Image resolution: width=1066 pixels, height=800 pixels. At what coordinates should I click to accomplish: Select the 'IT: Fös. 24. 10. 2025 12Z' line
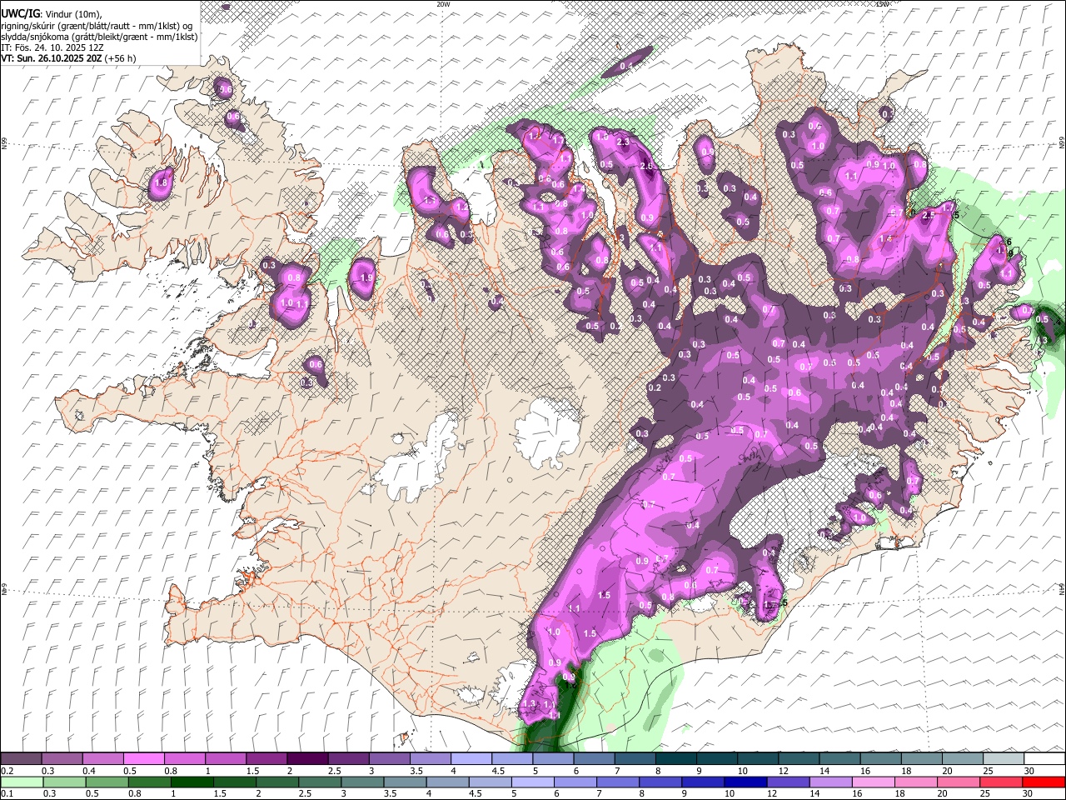52,47
